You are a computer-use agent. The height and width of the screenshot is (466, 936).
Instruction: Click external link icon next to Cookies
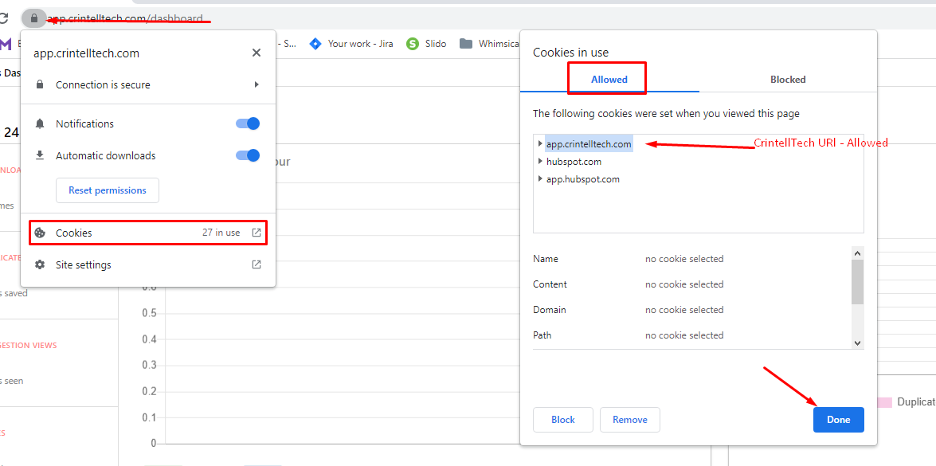pyautogui.click(x=256, y=233)
